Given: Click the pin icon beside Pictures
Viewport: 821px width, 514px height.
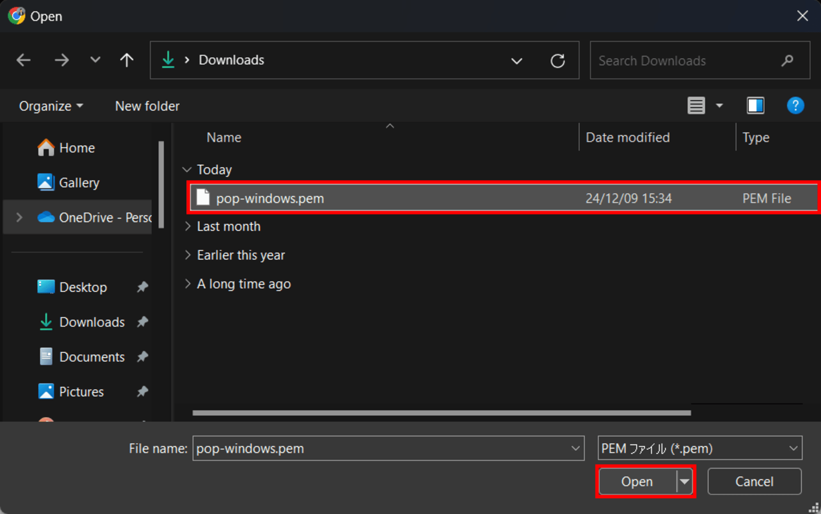Looking at the screenshot, I should [x=142, y=391].
